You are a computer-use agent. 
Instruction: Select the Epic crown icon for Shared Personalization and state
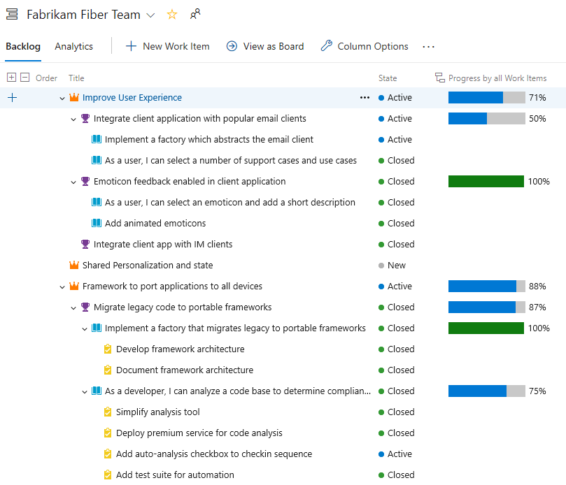(x=73, y=265)
